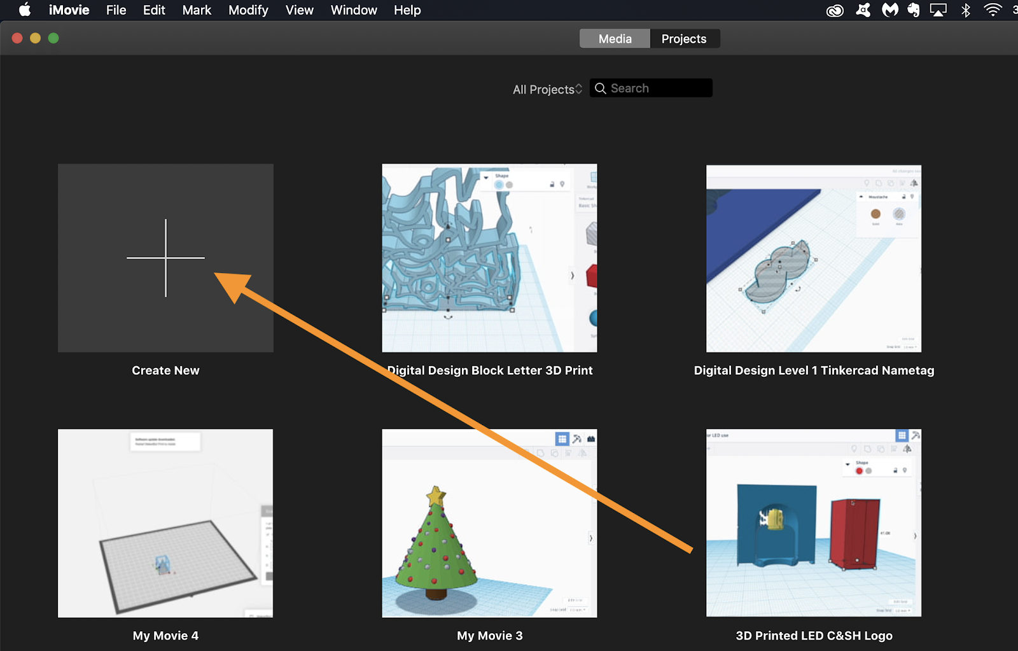Select the Digital Design Block Letter 3D Print title
The width and height of the screenshot is (1018, 651).
tap(490, 370)
